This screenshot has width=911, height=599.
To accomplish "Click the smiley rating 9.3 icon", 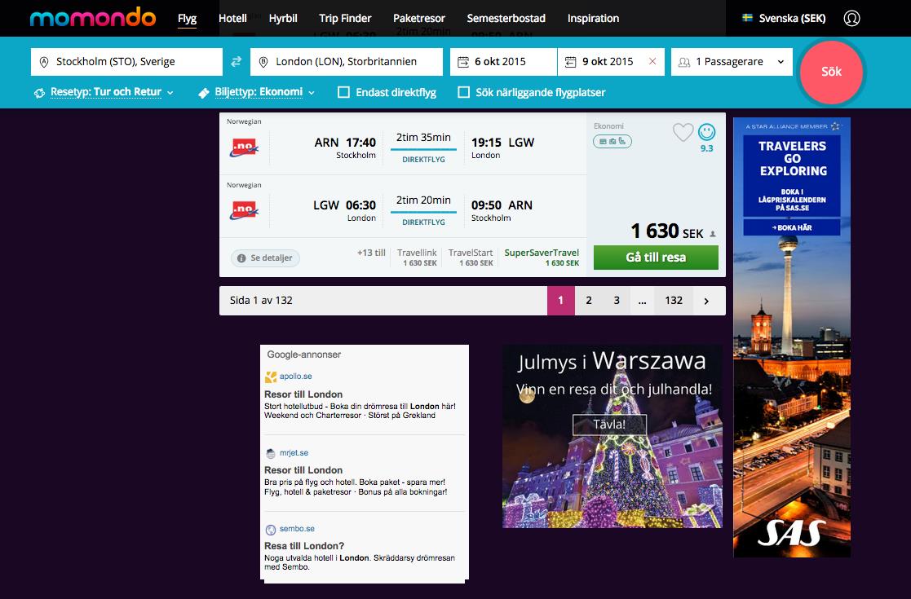I will click(706, 132).
